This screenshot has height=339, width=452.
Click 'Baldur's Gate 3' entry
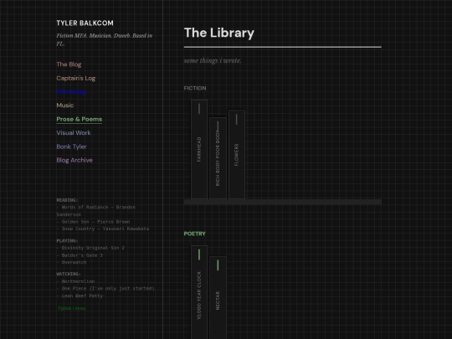pyautogui.click(x=80, y=255)
